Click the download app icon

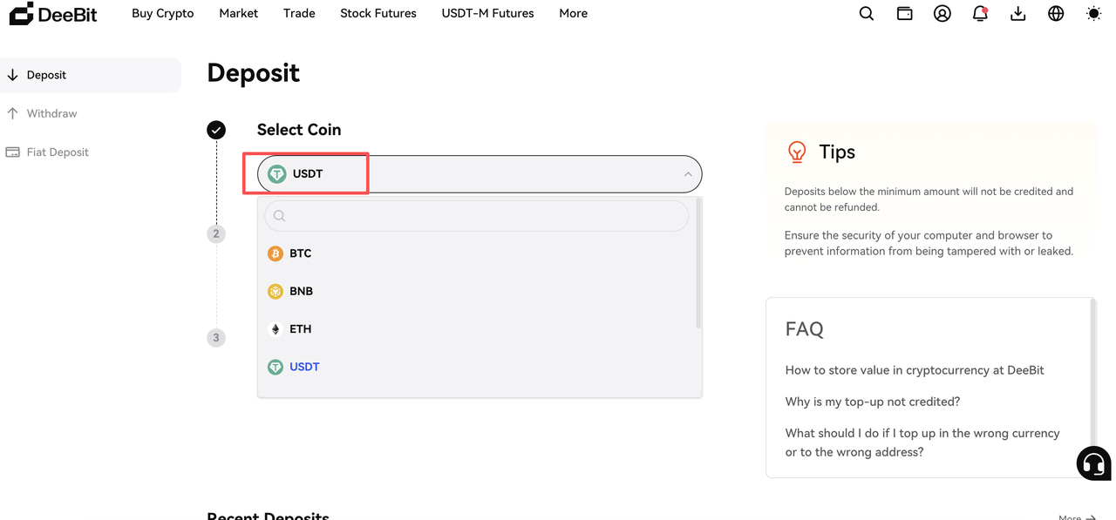click(1017, 13)
